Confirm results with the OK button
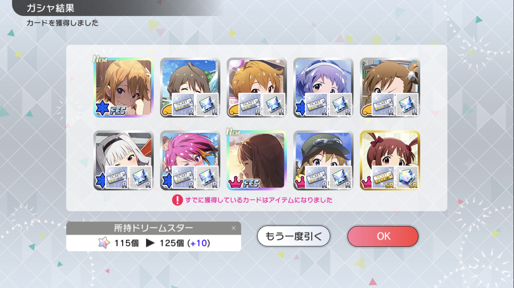 (x=383, y=236)
